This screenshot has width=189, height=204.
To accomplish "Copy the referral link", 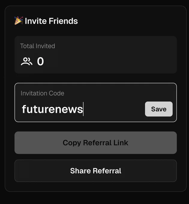I will (96, 143).
